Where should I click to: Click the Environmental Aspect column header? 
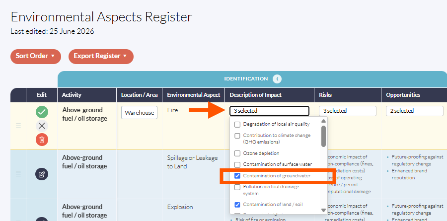194,95
